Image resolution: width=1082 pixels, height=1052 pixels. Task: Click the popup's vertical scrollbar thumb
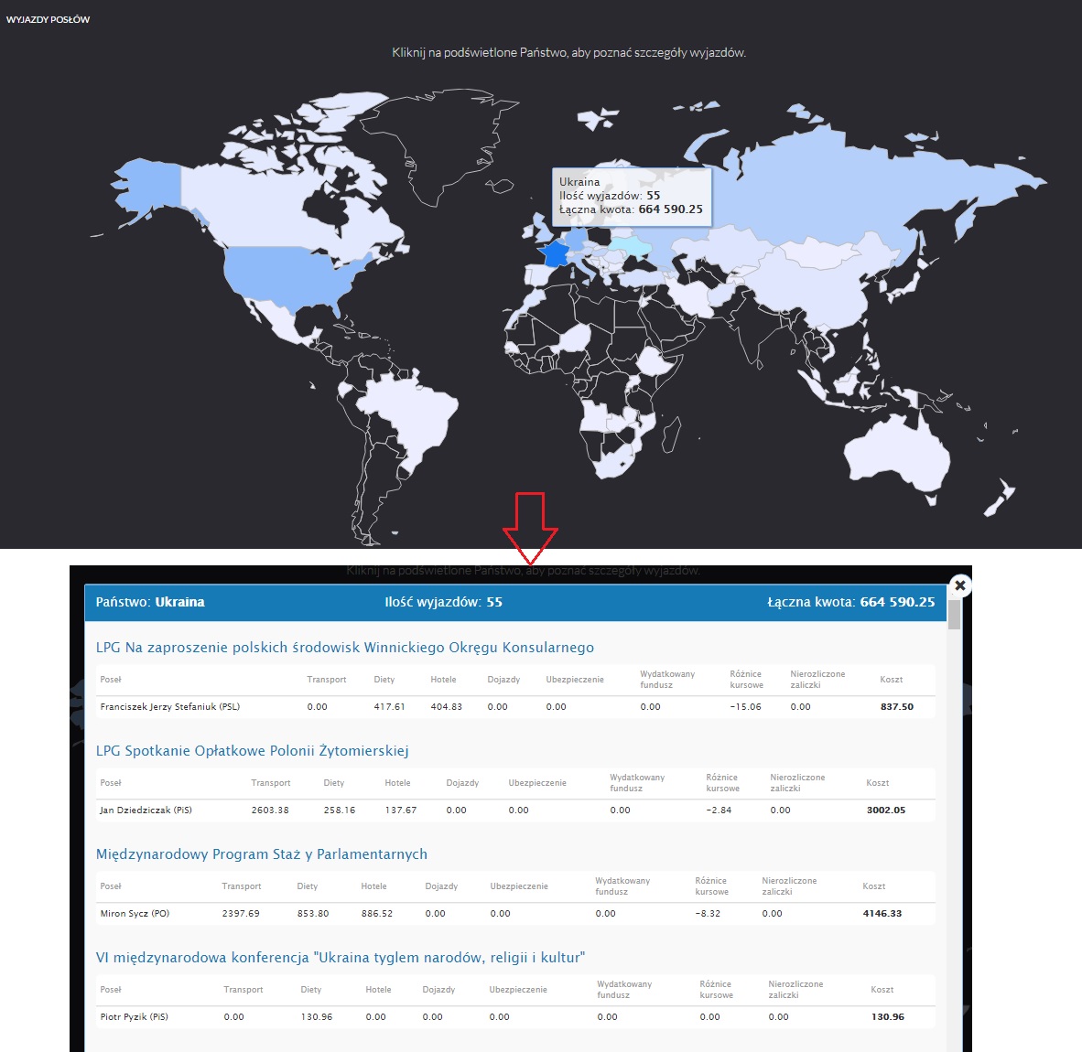point(954,615)
